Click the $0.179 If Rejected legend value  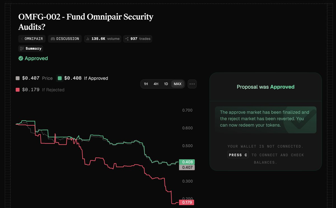click(31, 90)
